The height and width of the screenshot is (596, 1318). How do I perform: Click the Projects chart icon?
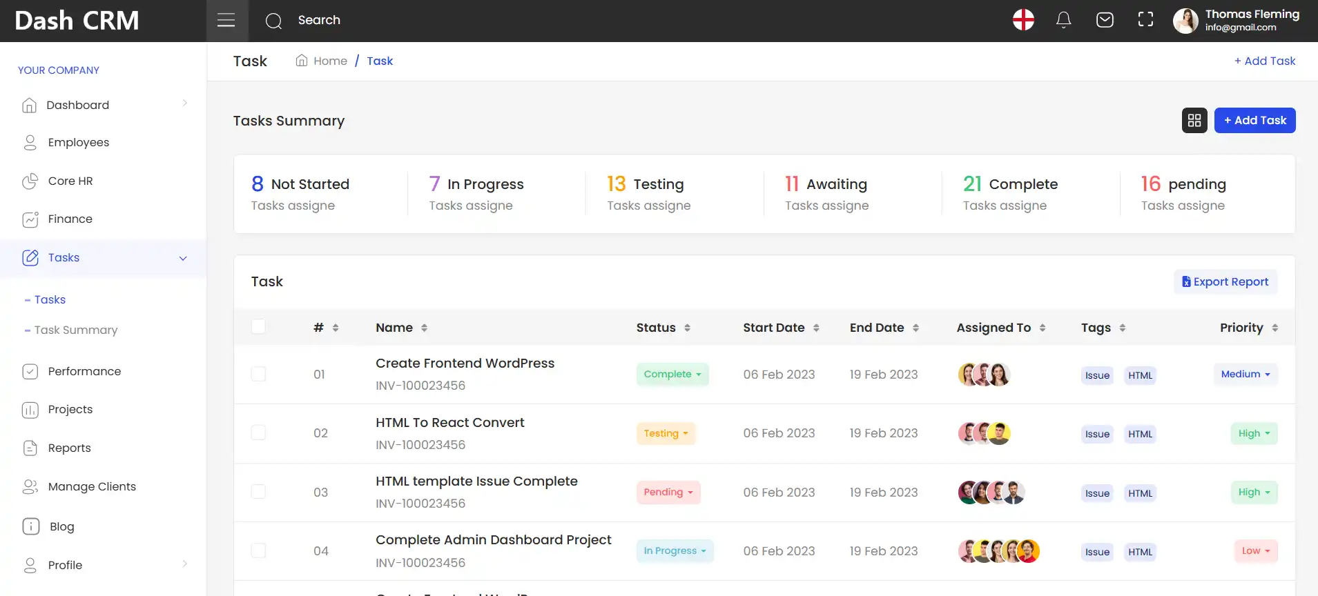[30, 410]
